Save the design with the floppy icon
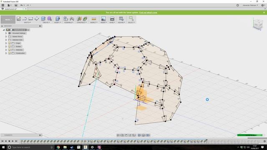The width and height of the screenshot is (267, 150). click(x=16, y=5)
